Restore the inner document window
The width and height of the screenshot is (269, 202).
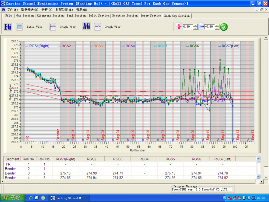[261, 10]
